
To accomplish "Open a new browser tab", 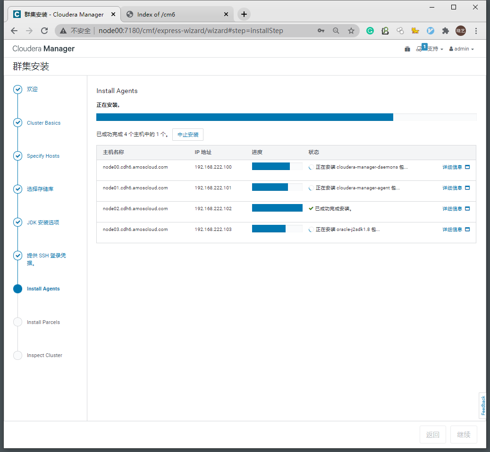I will [x=244, y=14].
